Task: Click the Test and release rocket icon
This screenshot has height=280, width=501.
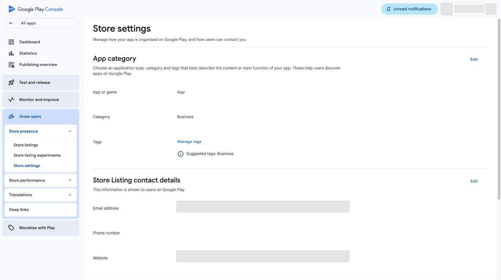Action: [11, 82]
